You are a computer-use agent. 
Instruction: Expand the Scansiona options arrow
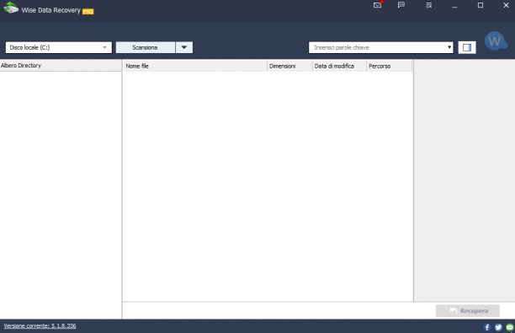pyautogui.click(x=184, y=48)
